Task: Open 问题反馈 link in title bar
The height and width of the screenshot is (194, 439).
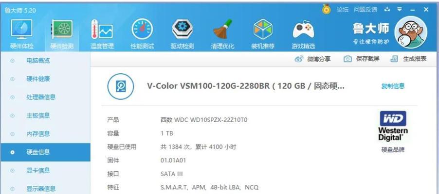Action: pyautogui.click(x=366, y=10)
